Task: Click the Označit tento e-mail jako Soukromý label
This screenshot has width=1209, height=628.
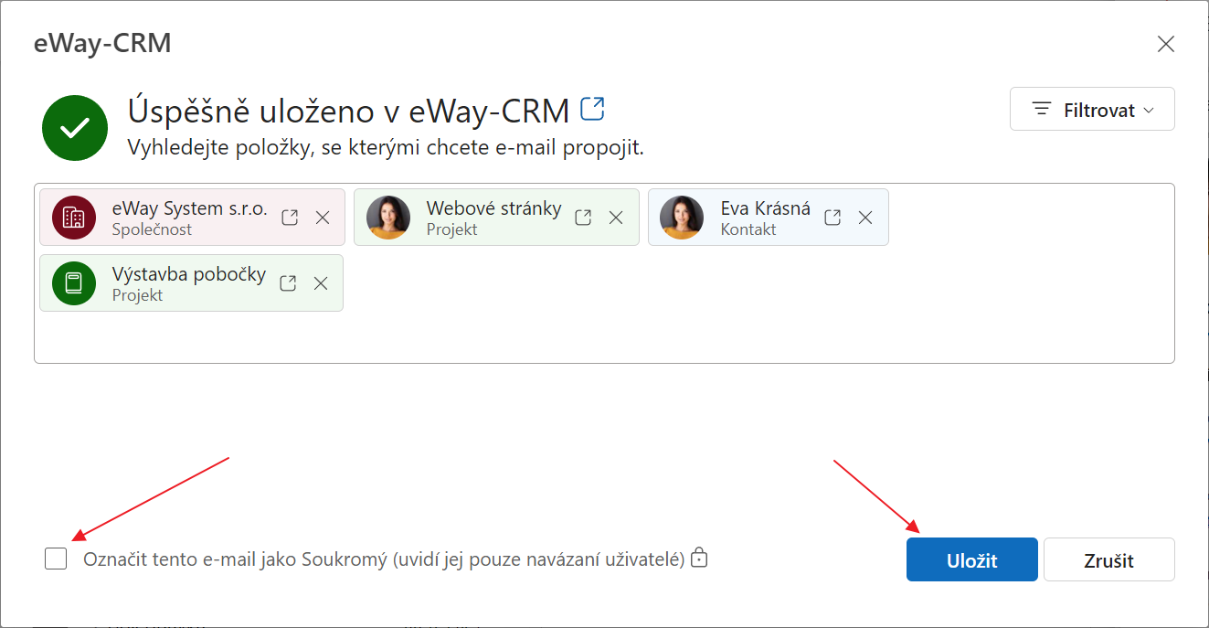Action: click(384, 559)
